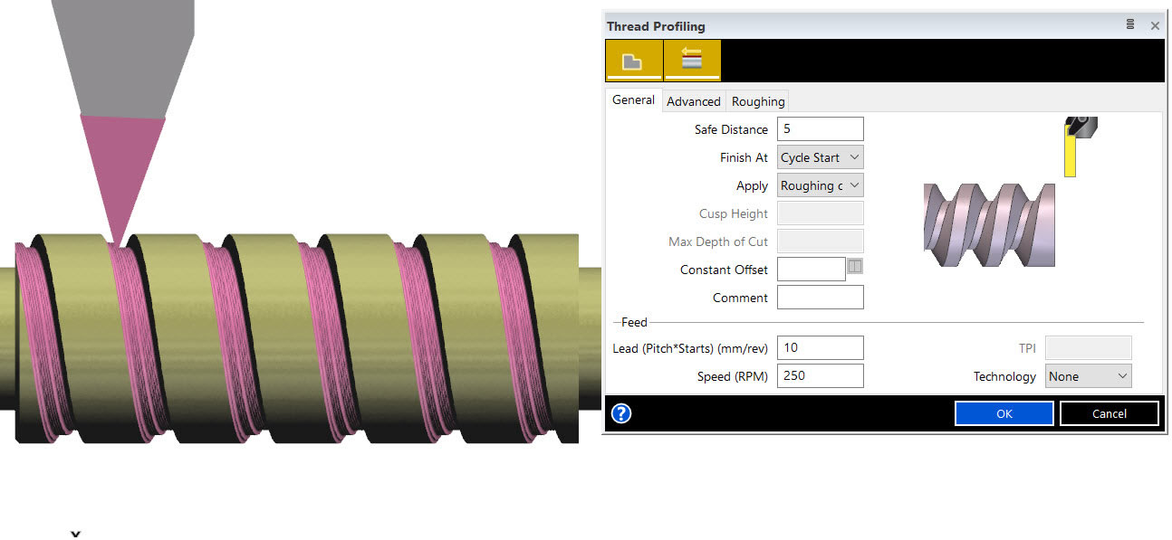Open the Apply dropdown list
The image size is (1172, 540).
820,185
